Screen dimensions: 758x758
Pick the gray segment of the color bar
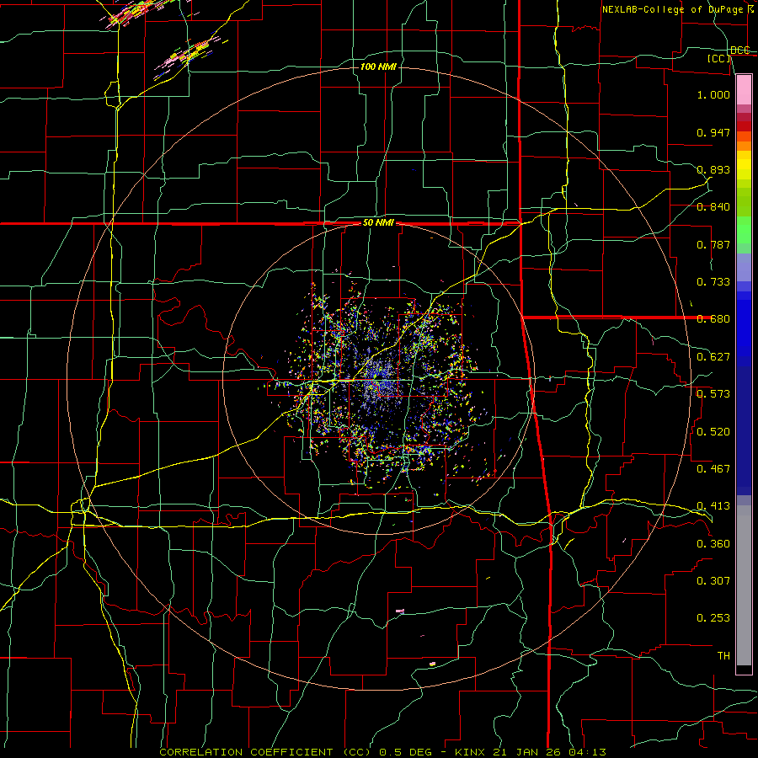(x=744, y=585)
